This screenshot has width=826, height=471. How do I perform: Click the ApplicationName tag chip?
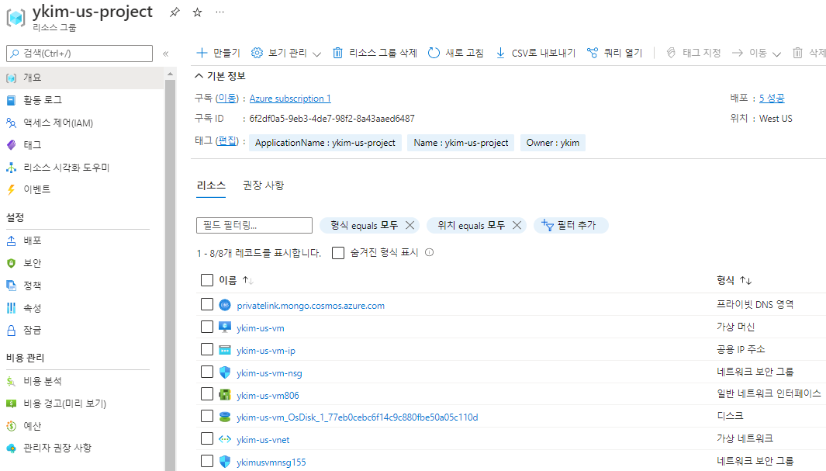pos(325,143)
